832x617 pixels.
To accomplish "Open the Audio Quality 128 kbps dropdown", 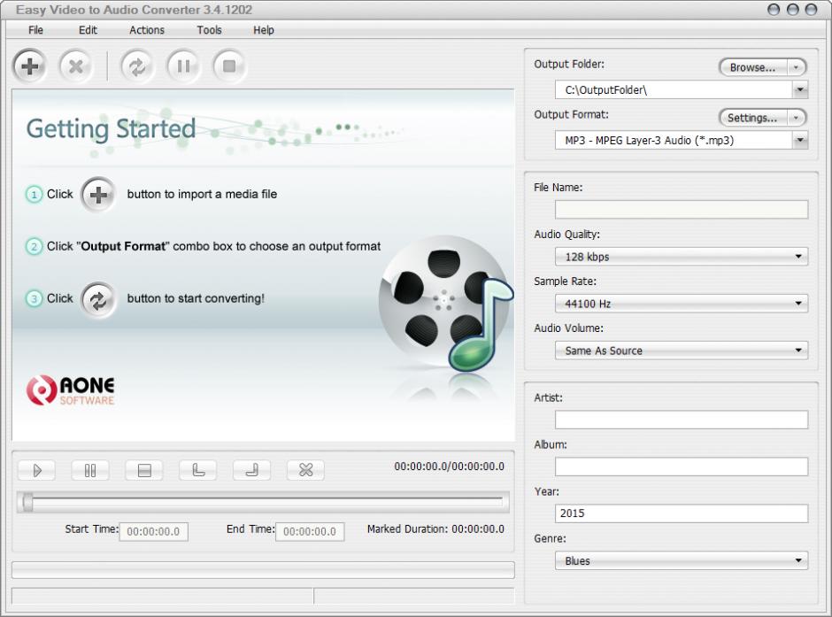I will tap(682, 257).
